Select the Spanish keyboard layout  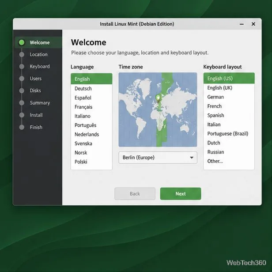229,115
